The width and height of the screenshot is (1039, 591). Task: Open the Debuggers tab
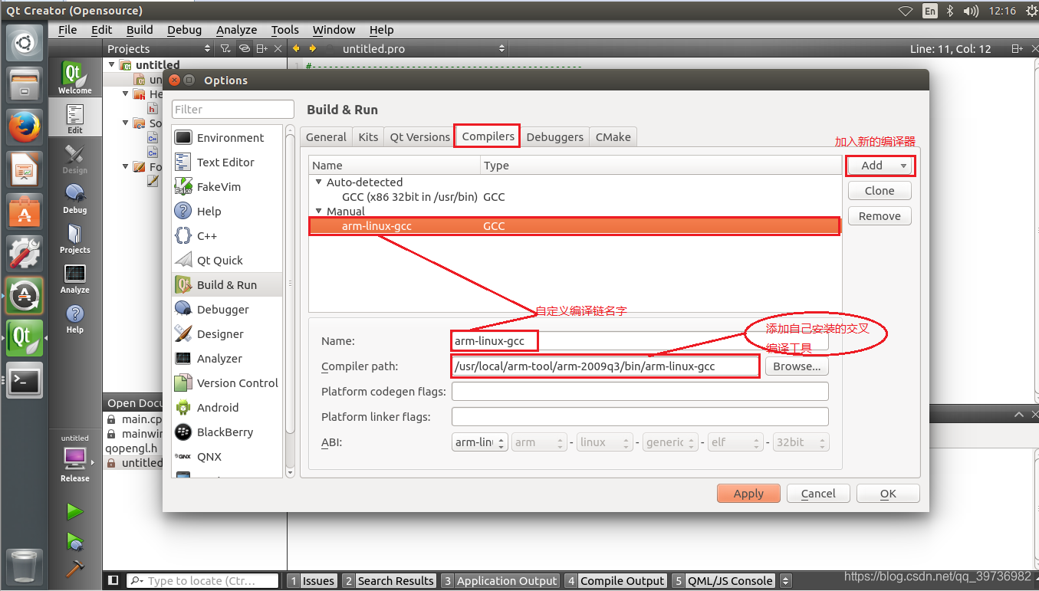pos(555,136)
